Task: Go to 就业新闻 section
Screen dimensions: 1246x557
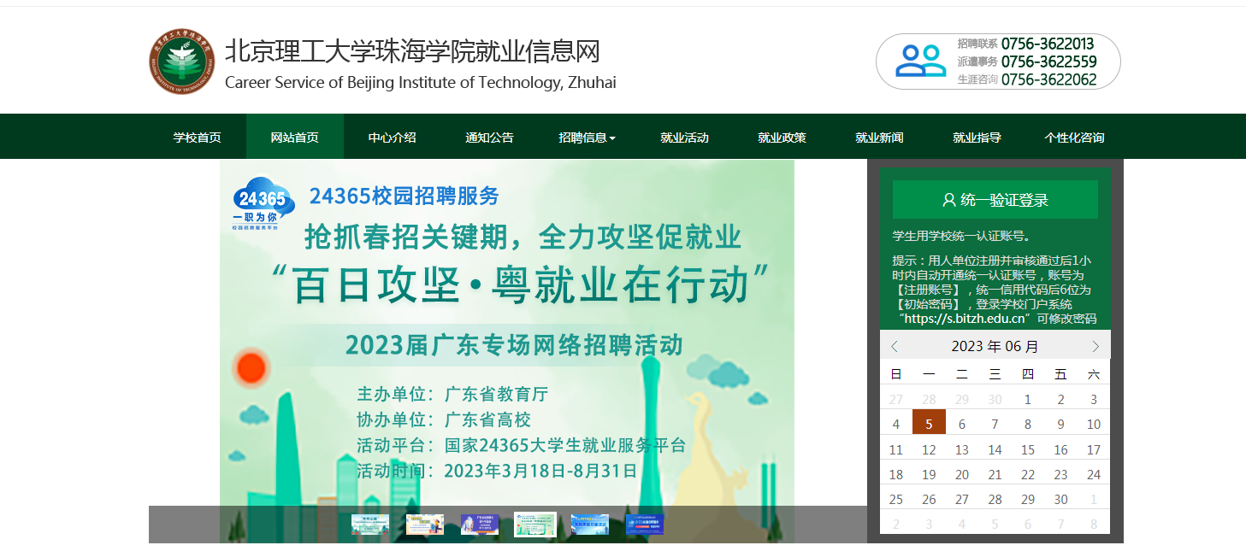Action: click(x=880, y=138)
